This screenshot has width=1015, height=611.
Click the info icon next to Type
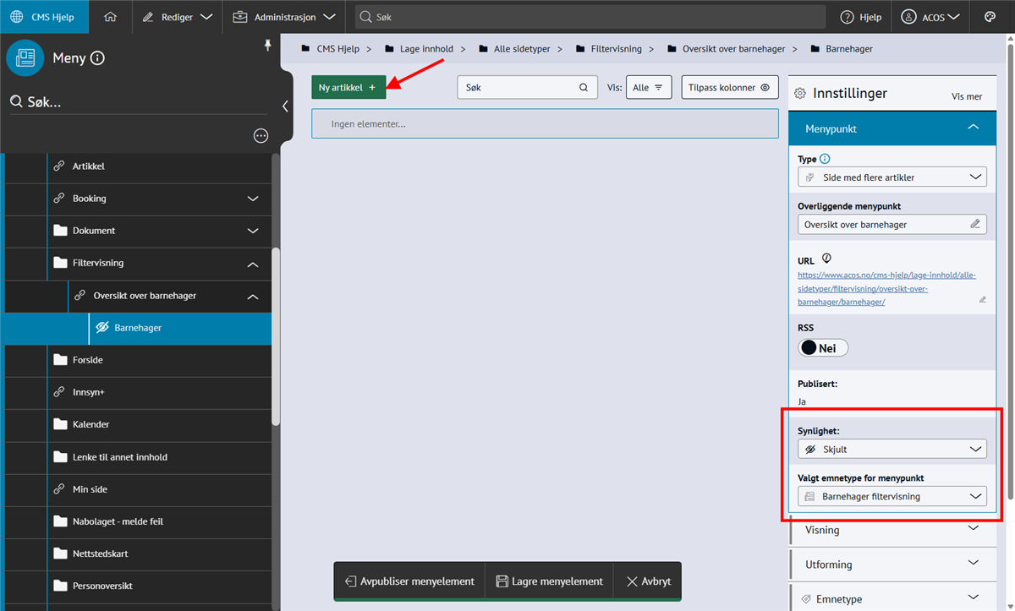point(826,159)
